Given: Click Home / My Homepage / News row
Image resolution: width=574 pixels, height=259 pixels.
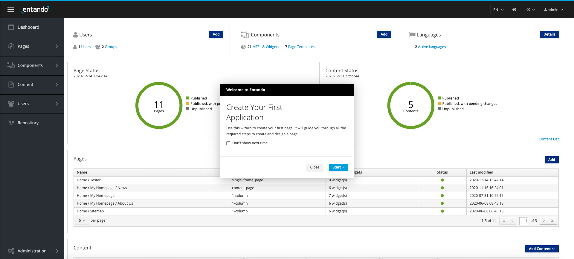Looking at the screenshot, I should (102, 188).
